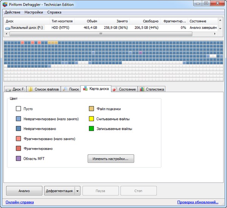227x208 pixels.
Task: Click the chart icon on Статистика tab
Action: 141,89
